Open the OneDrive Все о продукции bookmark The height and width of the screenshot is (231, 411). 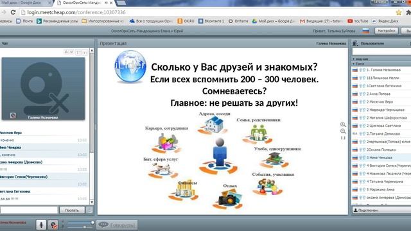coord(152,21)
